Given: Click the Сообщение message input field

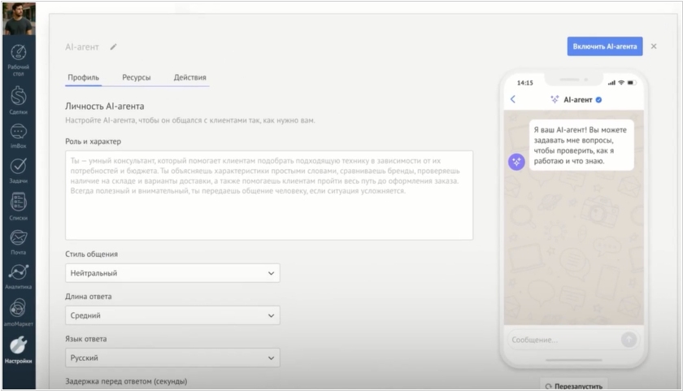Looking at the screenshot, I should coord(563,340).
